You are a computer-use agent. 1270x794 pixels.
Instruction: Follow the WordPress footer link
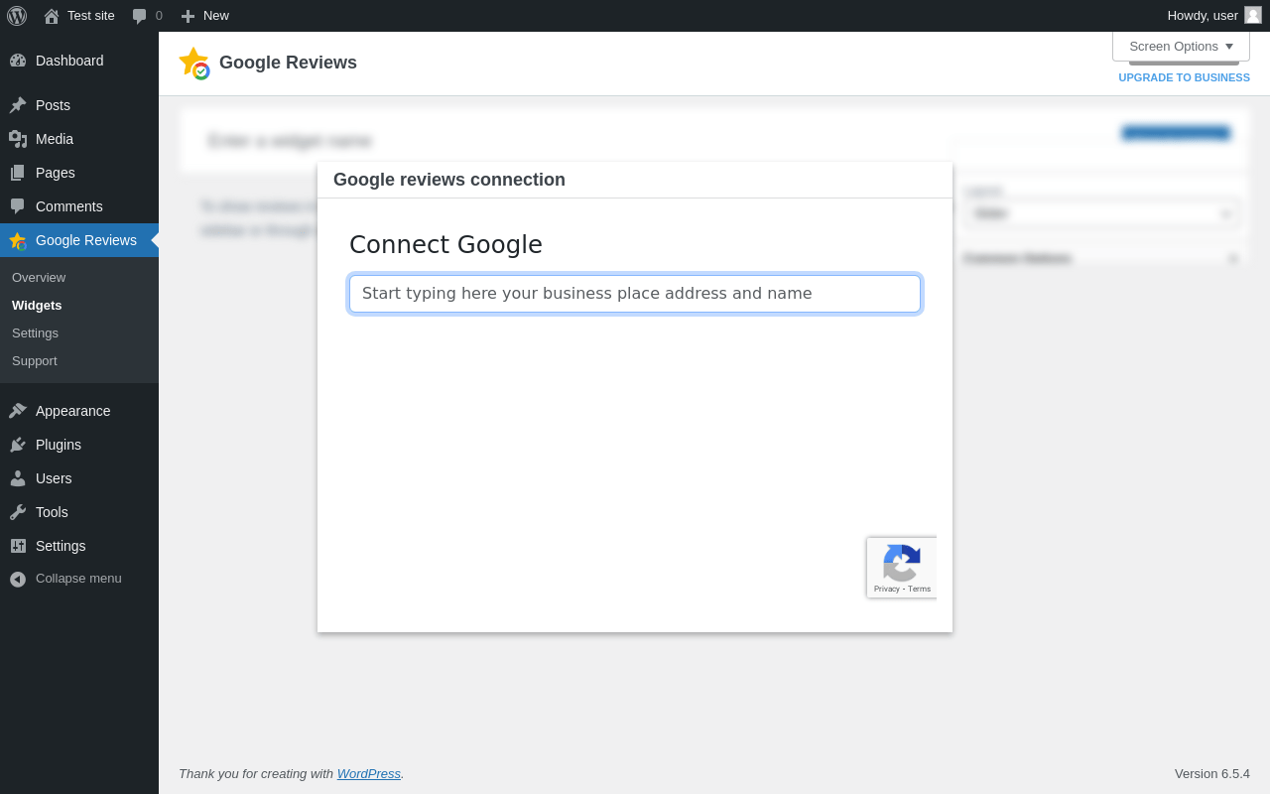[369, 773]
